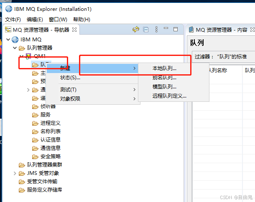Image resolution: width=255 pixels, height=202 pixels.
Task: Click the 通信信息 folder icon
Action: click(x=35, y=148)
